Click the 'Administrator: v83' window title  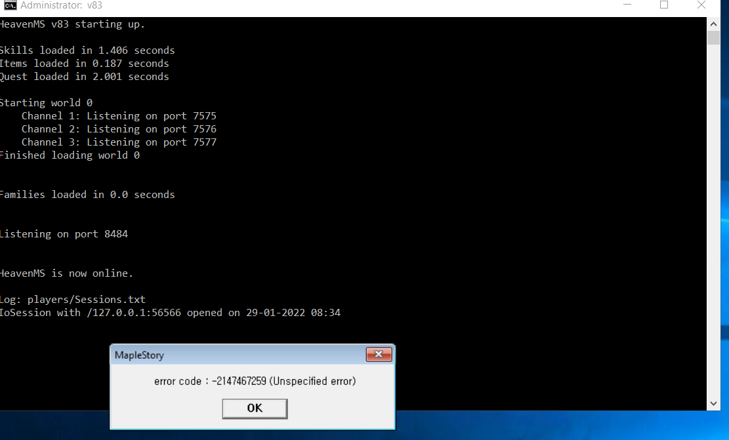point(62,6)
